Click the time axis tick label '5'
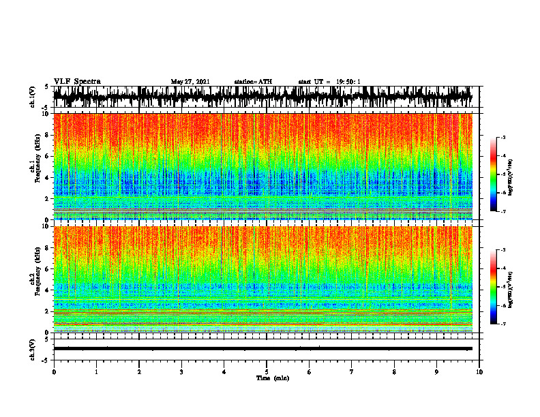540x417 pixels. (x=267, y=372)
